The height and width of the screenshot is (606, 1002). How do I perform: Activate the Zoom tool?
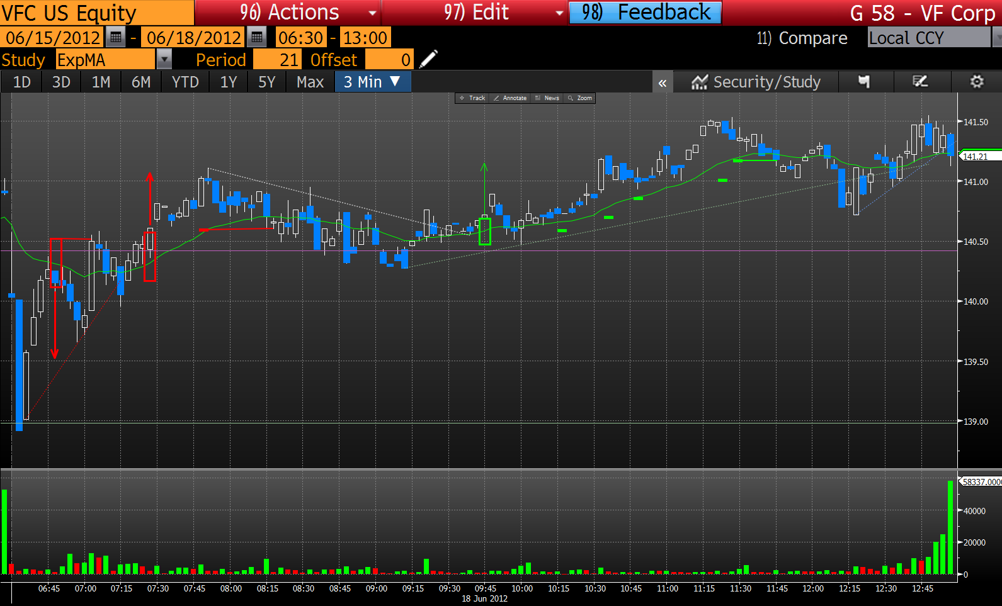[580, 98]
